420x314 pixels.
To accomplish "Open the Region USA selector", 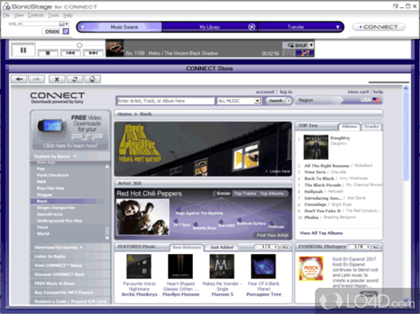I will click(339, 100).
